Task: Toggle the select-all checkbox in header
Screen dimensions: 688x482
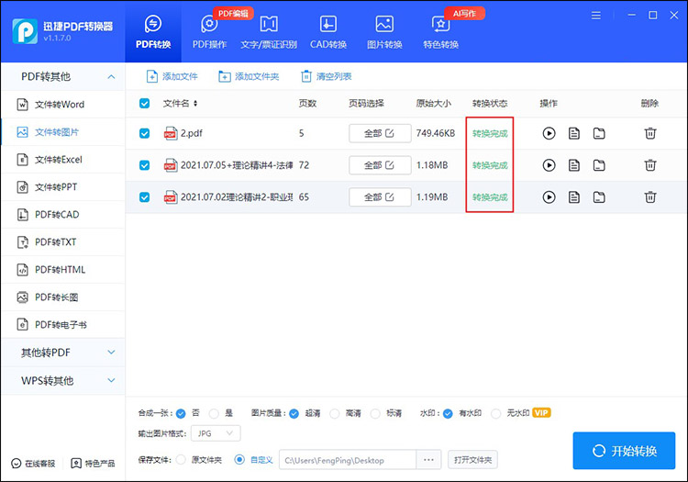Action: (144, 103)
